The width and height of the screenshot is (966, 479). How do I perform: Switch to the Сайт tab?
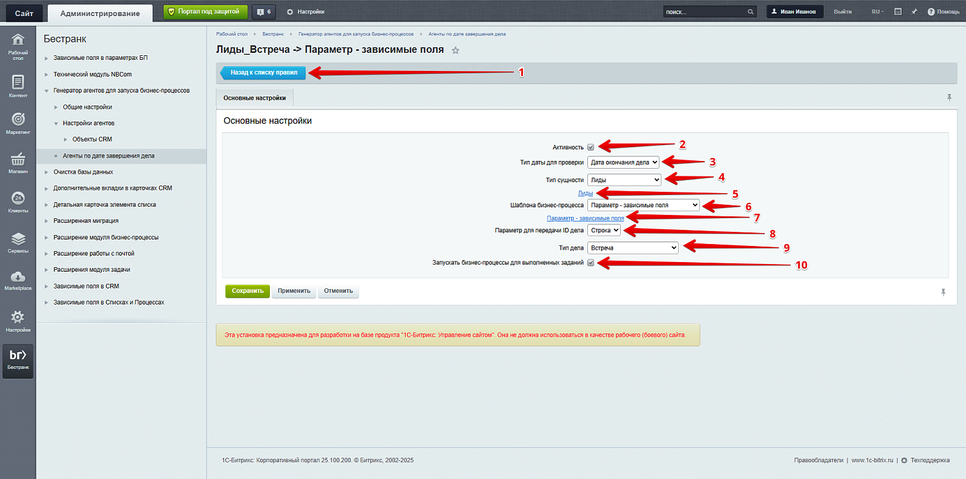(x=24, y=12)
